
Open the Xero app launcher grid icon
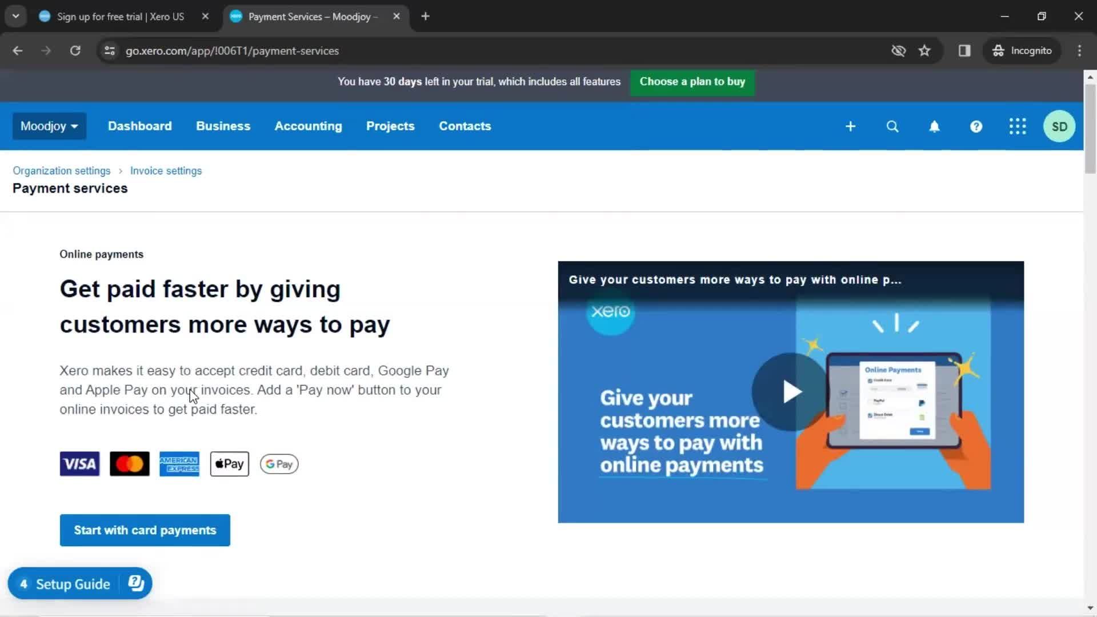[1018, 126]
